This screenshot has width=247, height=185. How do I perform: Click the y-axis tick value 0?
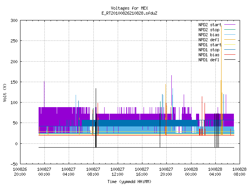pos(16,144)
